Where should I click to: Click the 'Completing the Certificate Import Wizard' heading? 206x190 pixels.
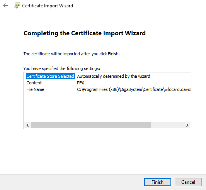coord(85,33)
